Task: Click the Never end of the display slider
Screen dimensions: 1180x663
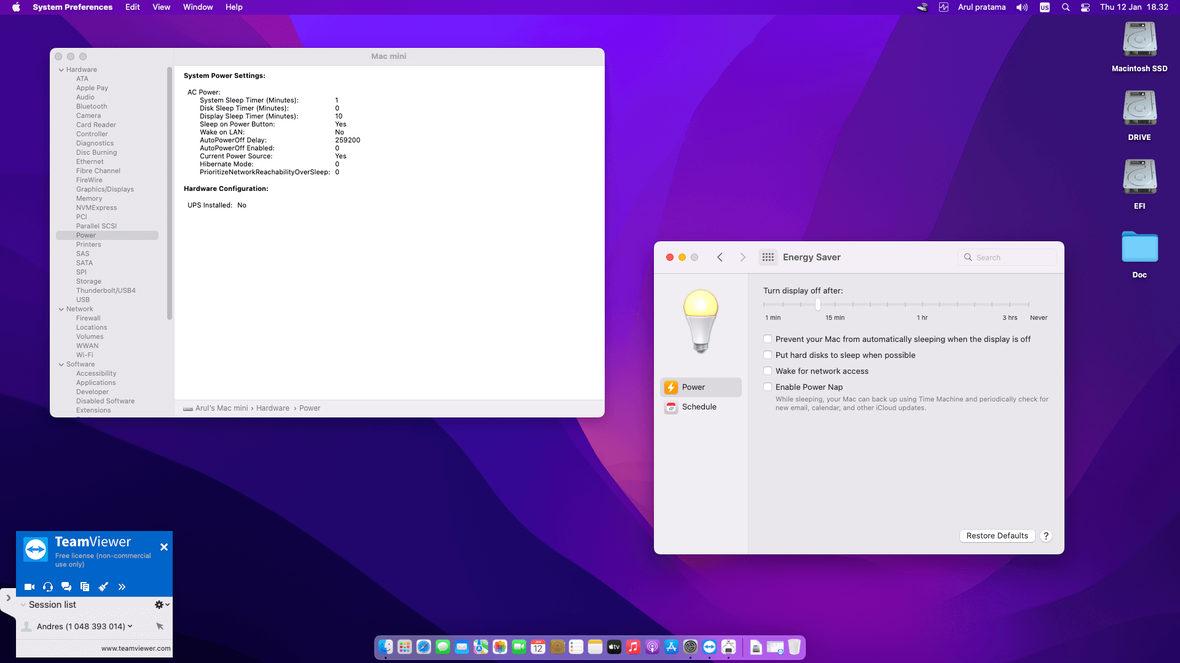Action: (x=1028, y=304)
